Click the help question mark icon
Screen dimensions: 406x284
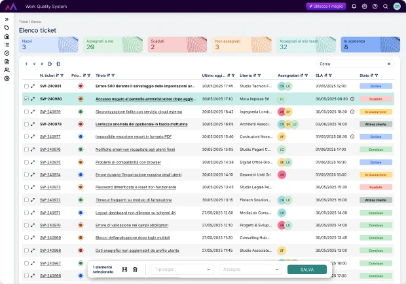[375, 7]
